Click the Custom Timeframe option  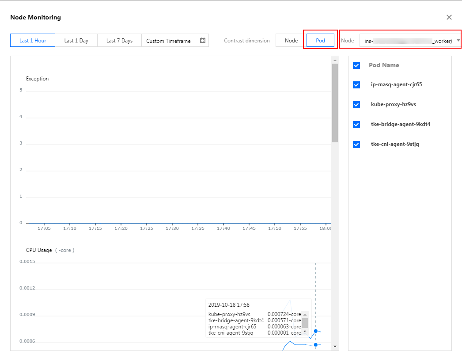tap(168, 41)
